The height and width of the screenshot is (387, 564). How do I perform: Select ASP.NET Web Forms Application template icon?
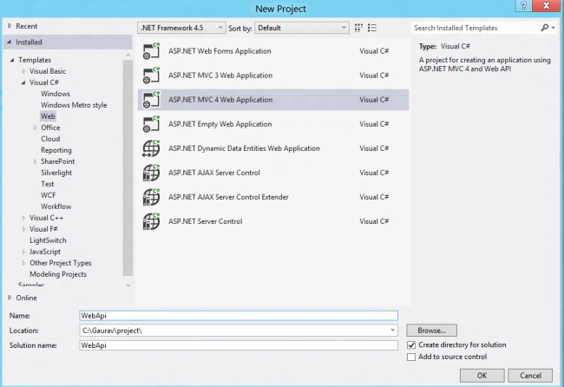tap(151, 50)
